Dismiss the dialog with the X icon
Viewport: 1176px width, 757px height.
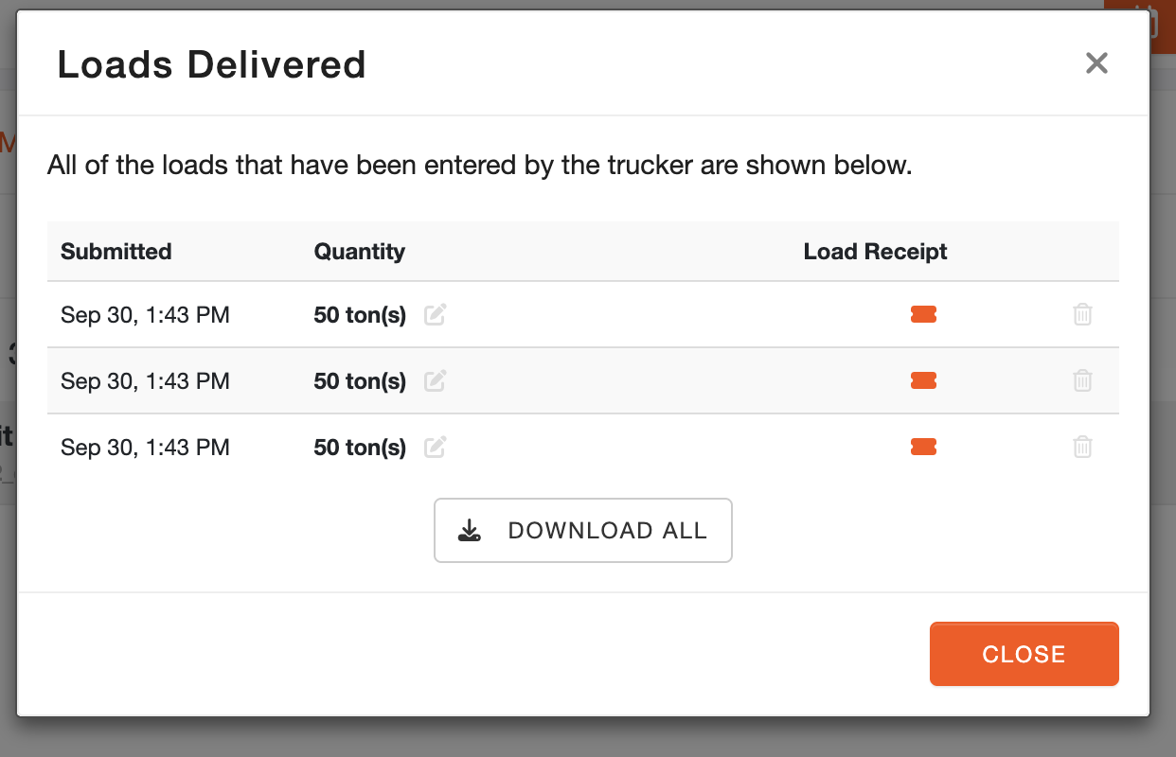pos(1096,63)
